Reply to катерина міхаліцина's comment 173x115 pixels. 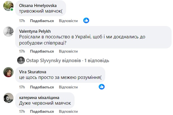(68, 112)
